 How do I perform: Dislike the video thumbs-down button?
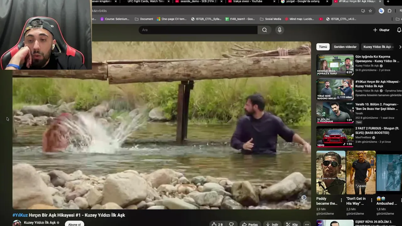pyautogui.click(x=231, y=224)
